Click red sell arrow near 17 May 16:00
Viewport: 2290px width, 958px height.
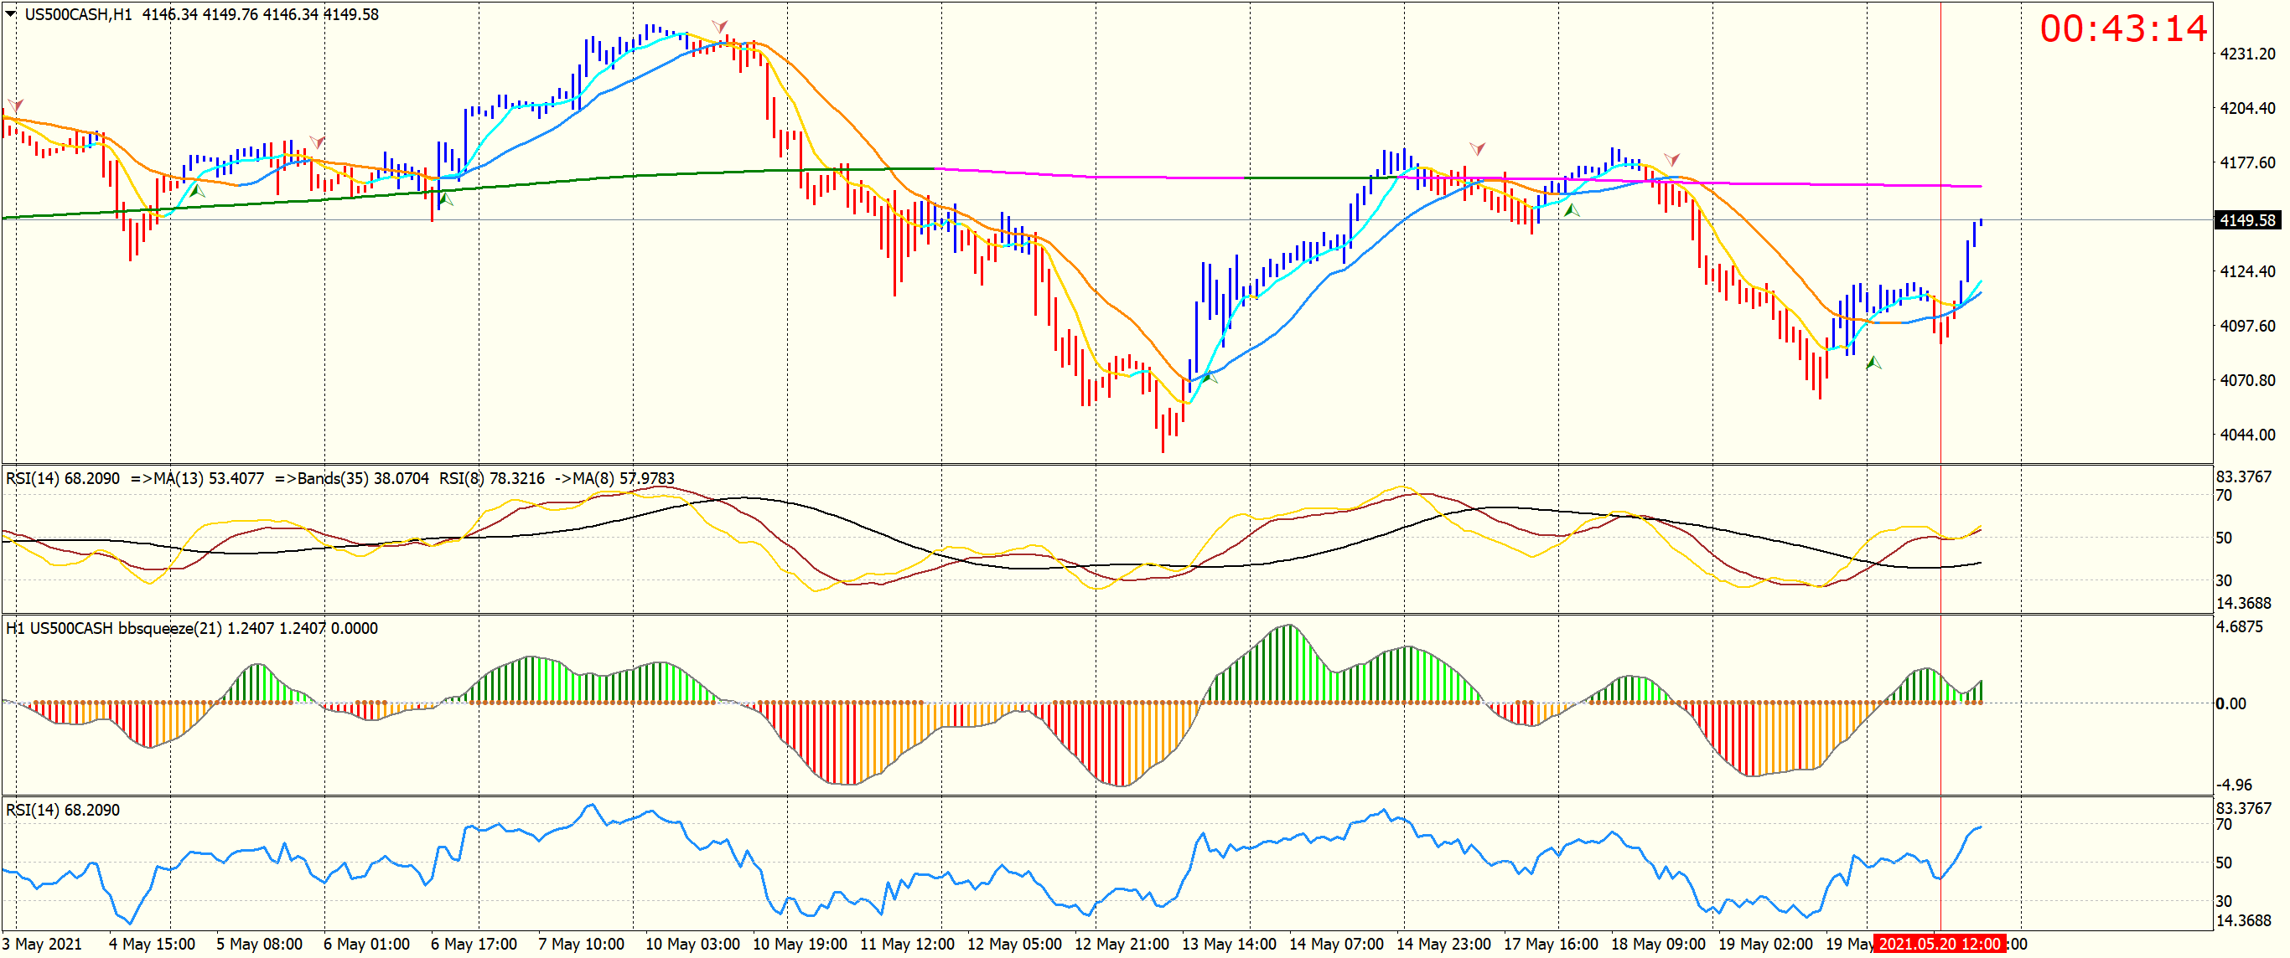1478,148
